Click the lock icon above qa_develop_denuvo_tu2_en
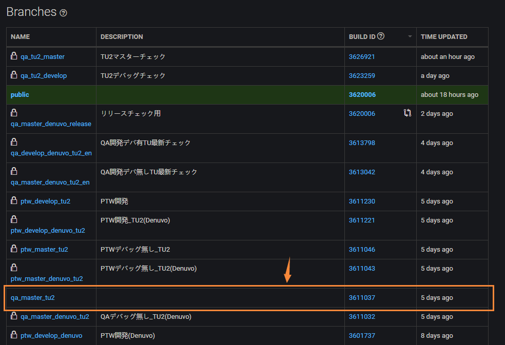505x345 pixels. 14,142
